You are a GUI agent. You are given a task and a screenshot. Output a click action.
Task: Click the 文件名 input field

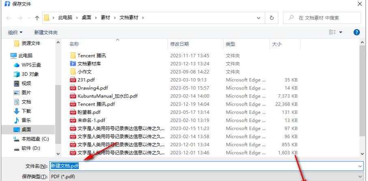[203, 166]
